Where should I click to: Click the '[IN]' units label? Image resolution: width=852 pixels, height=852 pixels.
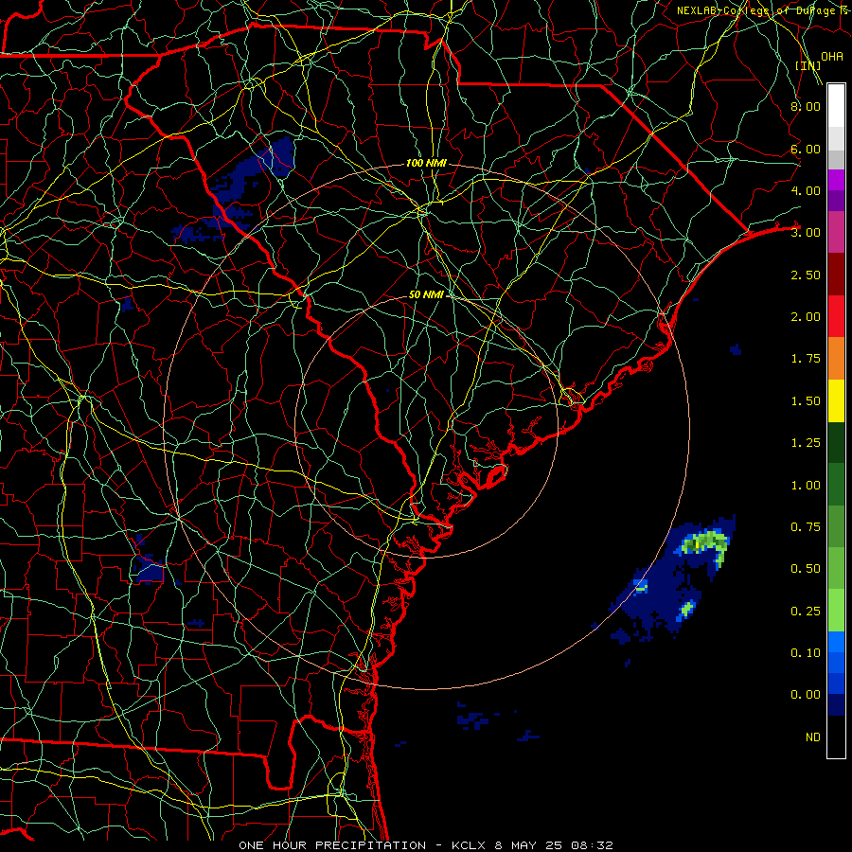[x=808, y=65]
